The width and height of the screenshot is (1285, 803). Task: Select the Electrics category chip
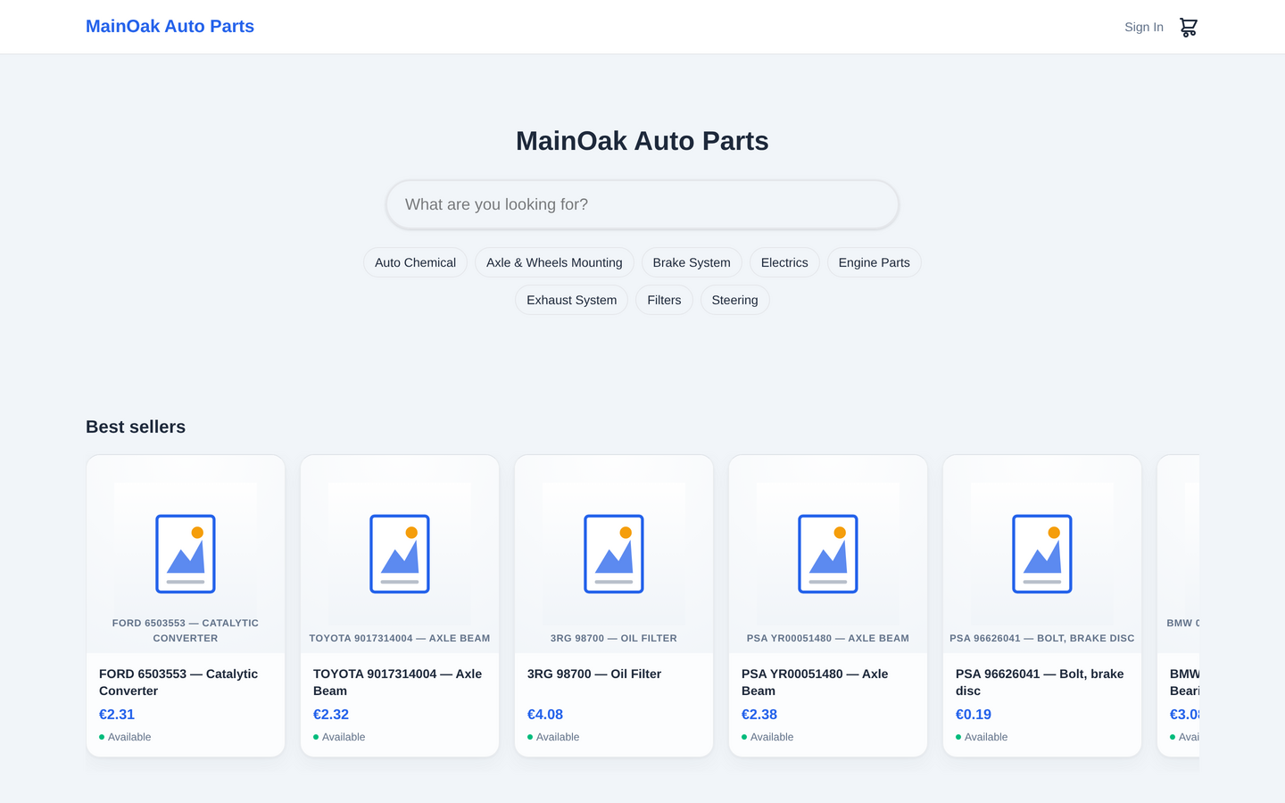[784, 262]
